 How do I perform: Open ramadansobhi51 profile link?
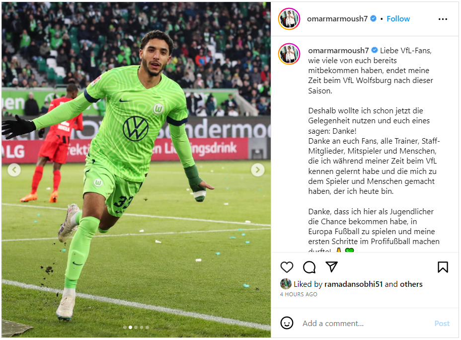tap(353, 284)
